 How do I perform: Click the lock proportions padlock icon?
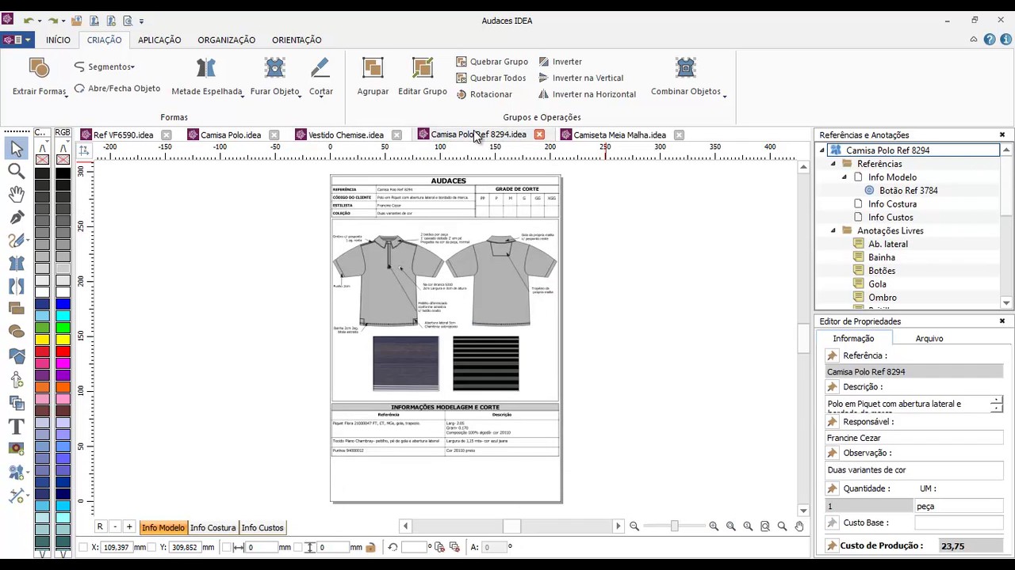(x=370, y=547)
